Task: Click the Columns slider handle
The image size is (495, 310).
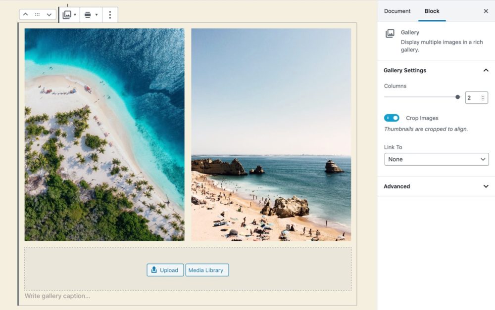Action: pos(457,97)
